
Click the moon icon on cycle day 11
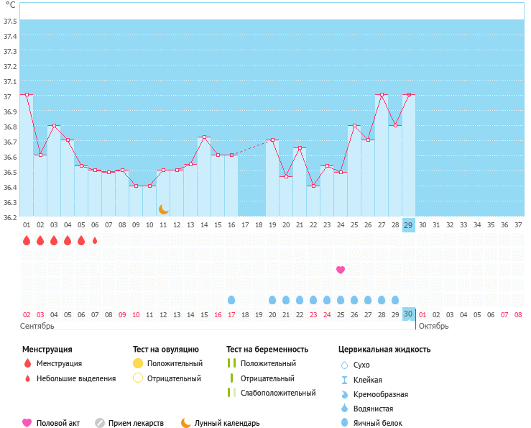(164, 209)
